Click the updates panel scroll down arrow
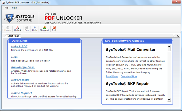 (x=169, y=100)
